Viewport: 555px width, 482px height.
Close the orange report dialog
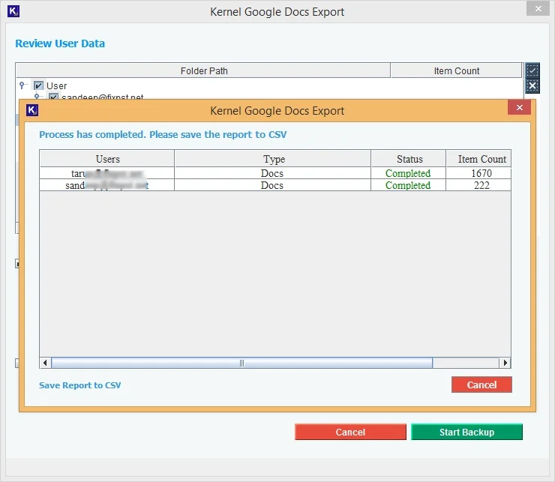click(x=519, y=108)
